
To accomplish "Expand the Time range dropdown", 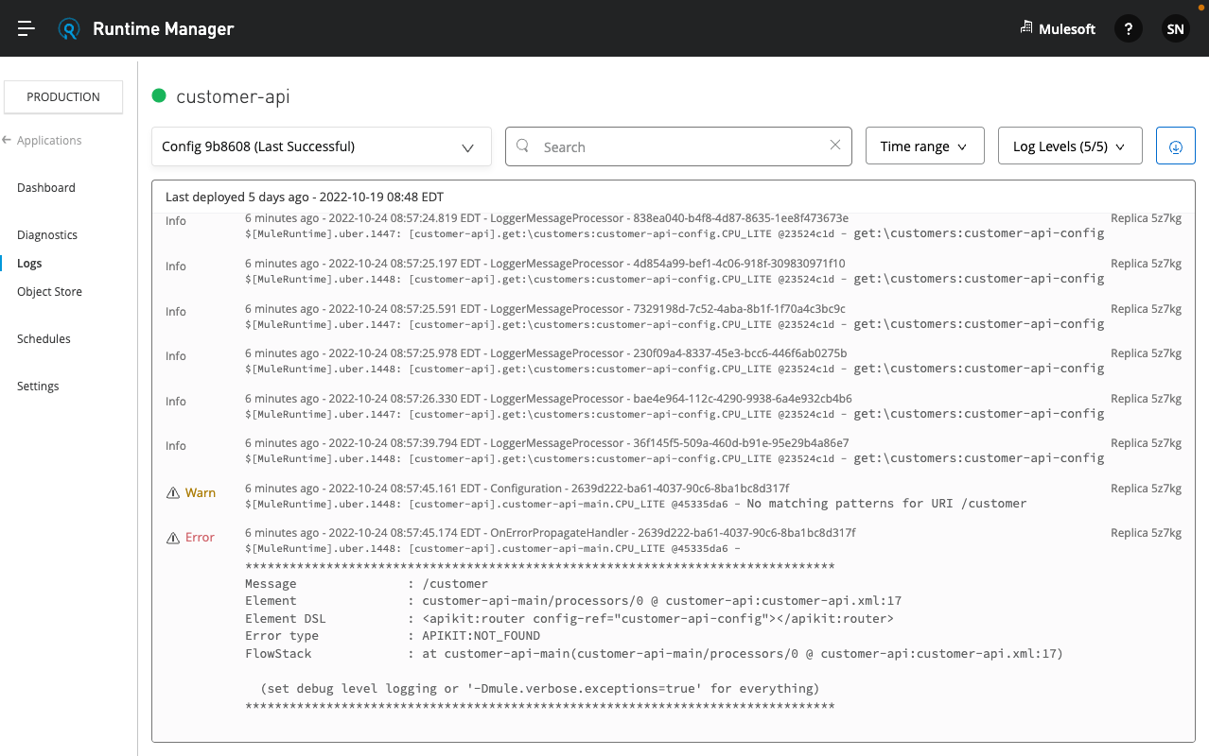I will tap(924, 146).
